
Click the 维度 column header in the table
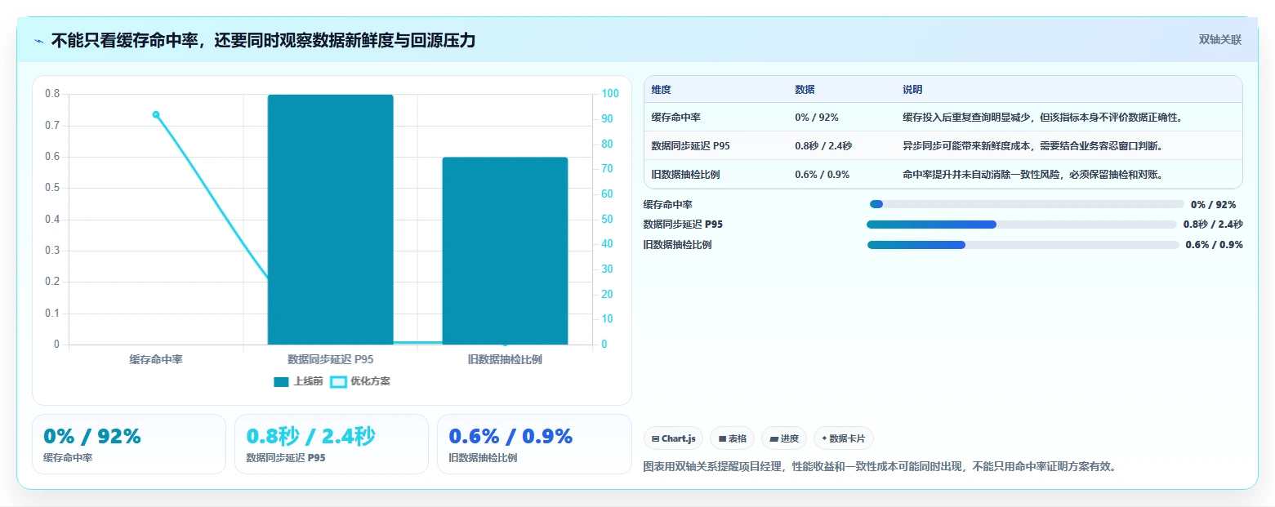tap(662, 90)
